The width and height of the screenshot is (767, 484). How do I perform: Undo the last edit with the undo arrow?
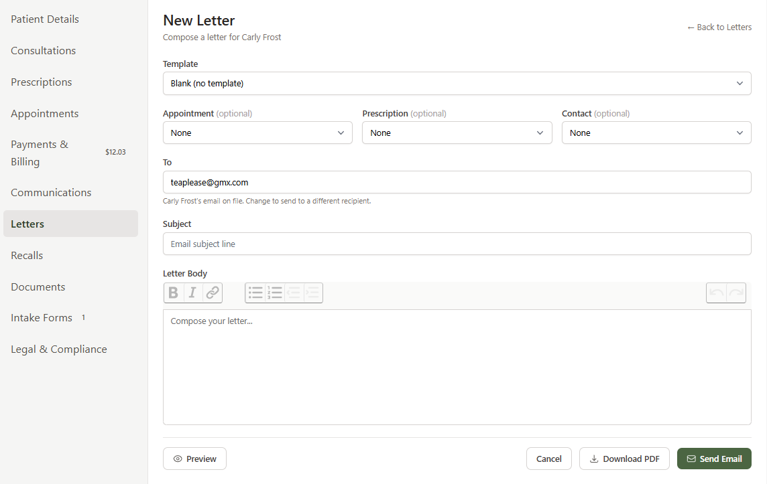(x=716, y=293)
